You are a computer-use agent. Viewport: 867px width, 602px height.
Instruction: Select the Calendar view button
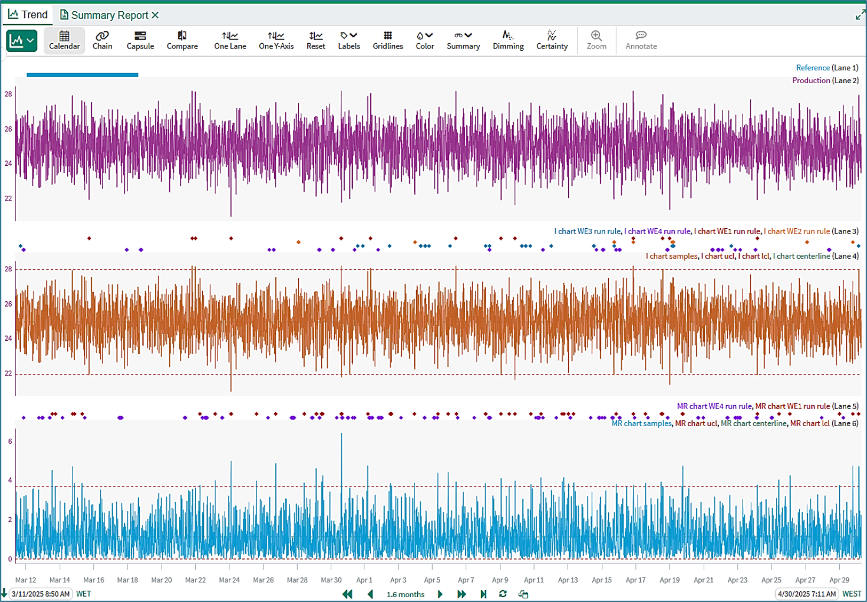tap(64, 41)
